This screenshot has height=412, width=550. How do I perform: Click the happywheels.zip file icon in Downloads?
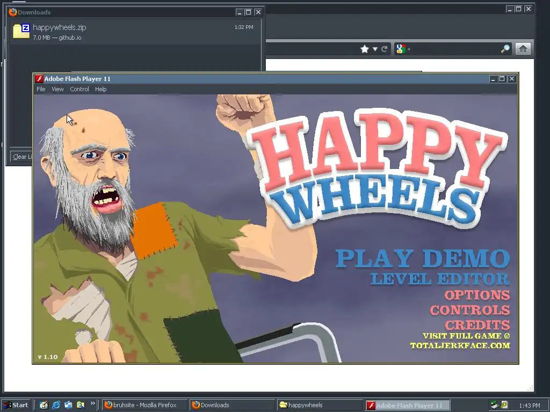[x=21, y=31]
